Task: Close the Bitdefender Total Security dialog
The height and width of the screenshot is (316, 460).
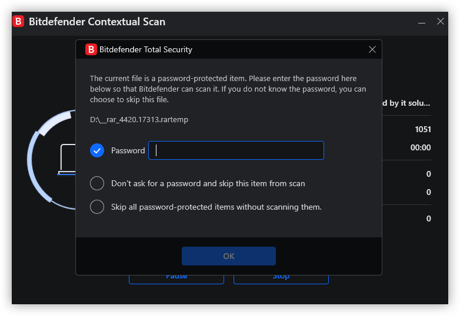Action: [x=372, y=49]
